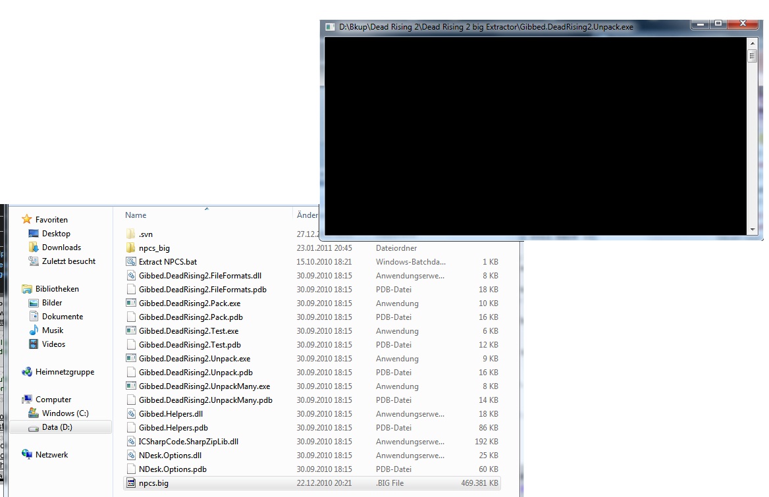769x497 pixels.
Task: Click date 23.01.2011 20:45
Action: click(x=324, y=248)
